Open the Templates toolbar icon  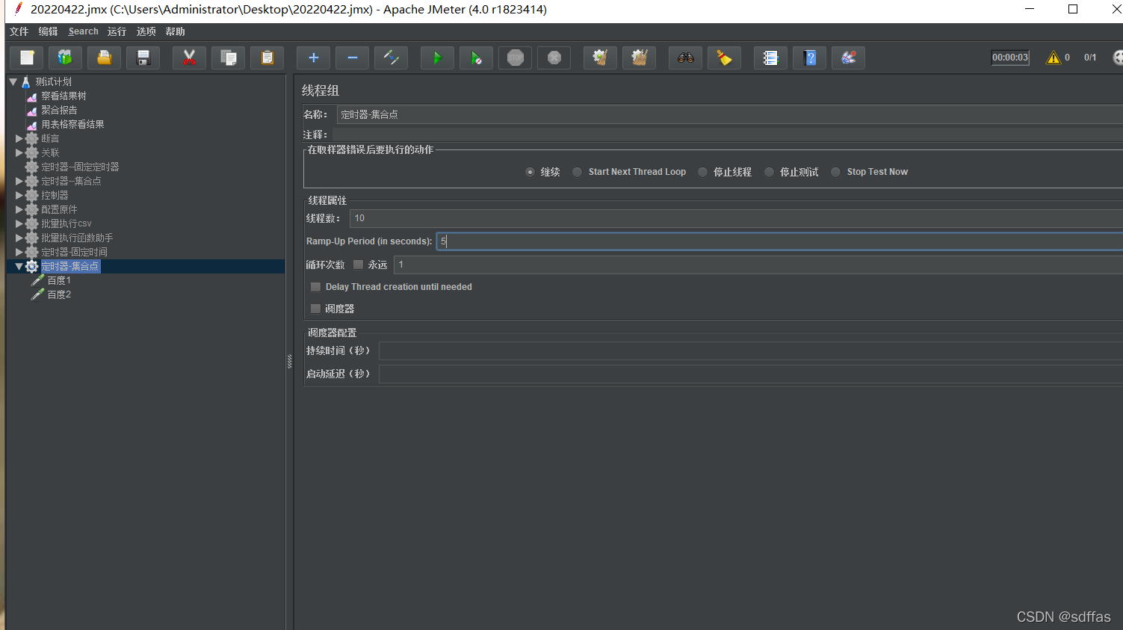(x=66, y=58)
